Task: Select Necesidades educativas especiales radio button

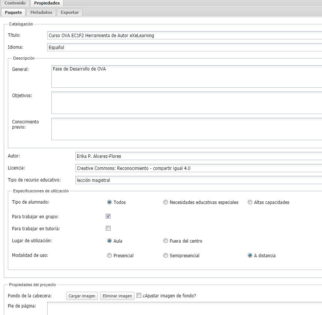Action: click(166, 202)
